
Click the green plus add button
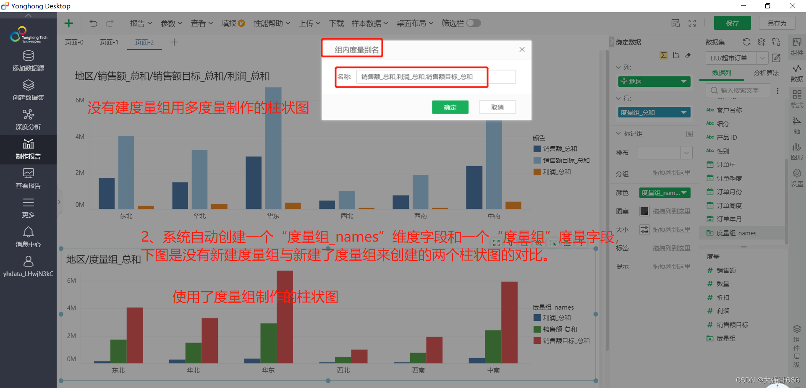pos(69,23)
